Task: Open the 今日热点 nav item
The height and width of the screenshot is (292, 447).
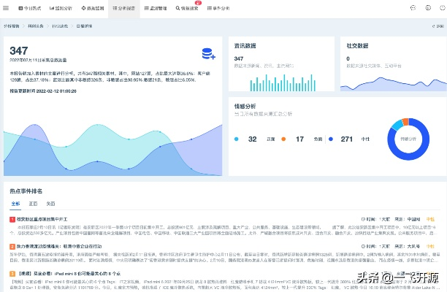Action: tap(30, 8)
